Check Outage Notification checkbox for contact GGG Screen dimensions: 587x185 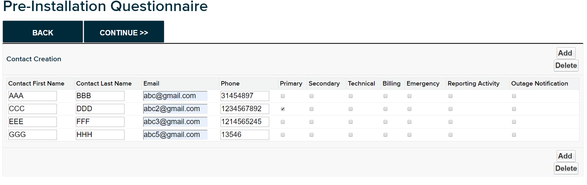(x=514, y=135)
